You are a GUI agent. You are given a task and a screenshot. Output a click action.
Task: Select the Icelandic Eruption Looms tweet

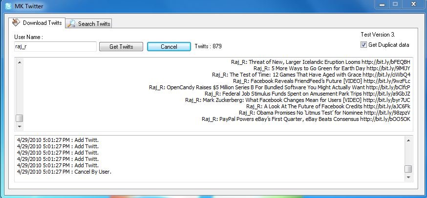click(320, 62)
